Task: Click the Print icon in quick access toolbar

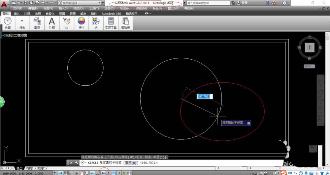Action: (x=37, y=3)
